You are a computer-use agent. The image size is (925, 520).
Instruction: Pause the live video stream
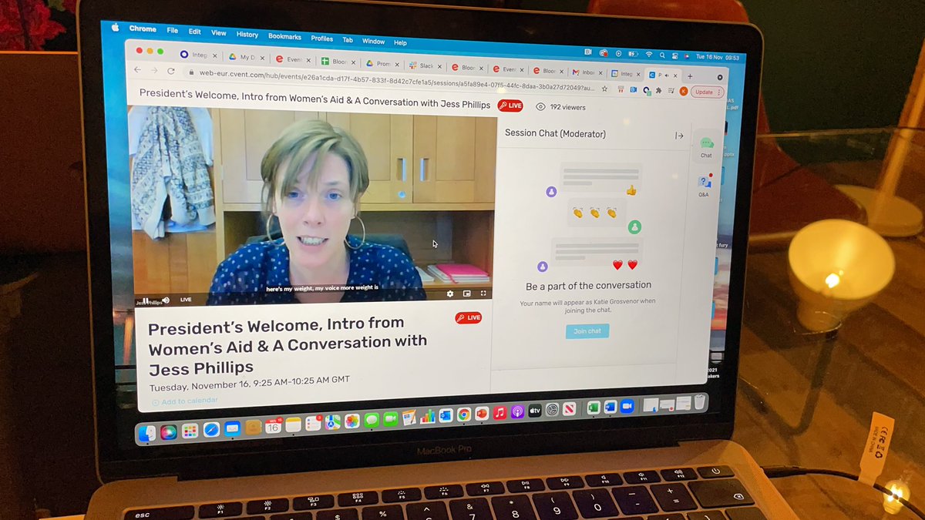146,300
